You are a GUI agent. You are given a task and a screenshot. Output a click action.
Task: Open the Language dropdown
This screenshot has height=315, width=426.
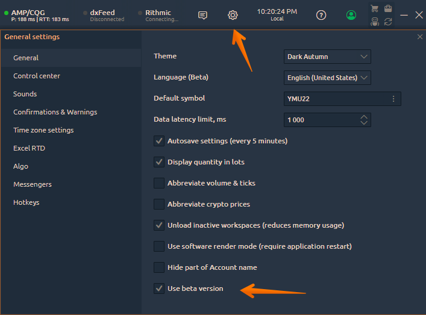pyautogui.click(x=327, y=78)
